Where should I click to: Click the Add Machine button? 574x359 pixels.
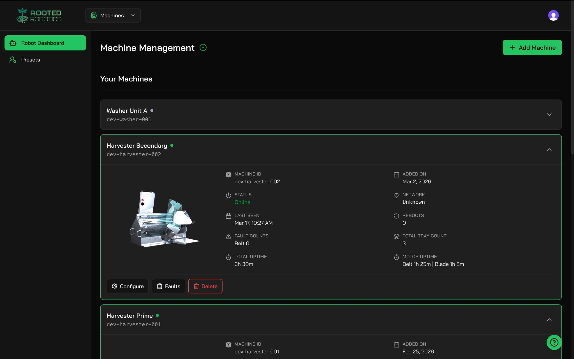[x=532, y=47]
